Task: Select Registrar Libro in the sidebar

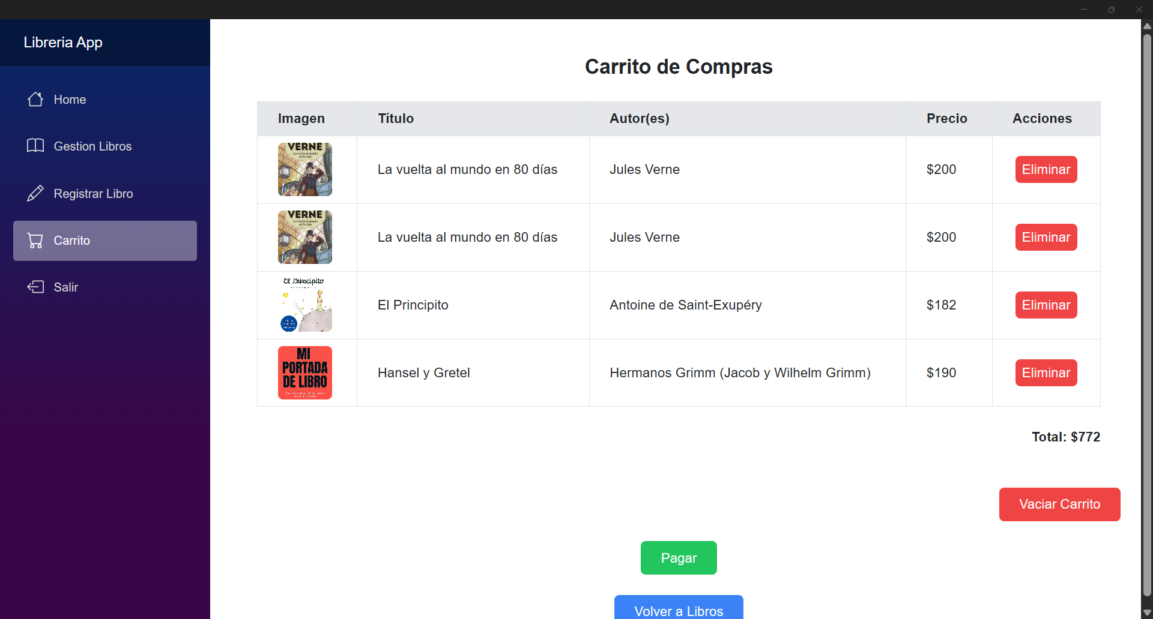Action: point(105,194)
